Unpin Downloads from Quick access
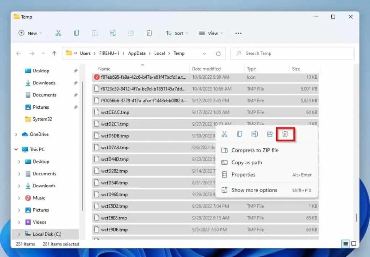Viewport: 370px width, 257px height. [x=76, y=83]
